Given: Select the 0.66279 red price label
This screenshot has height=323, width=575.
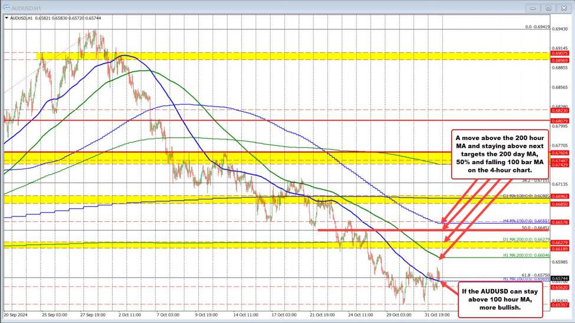Looking at the screenshot, I should (560, 242).
